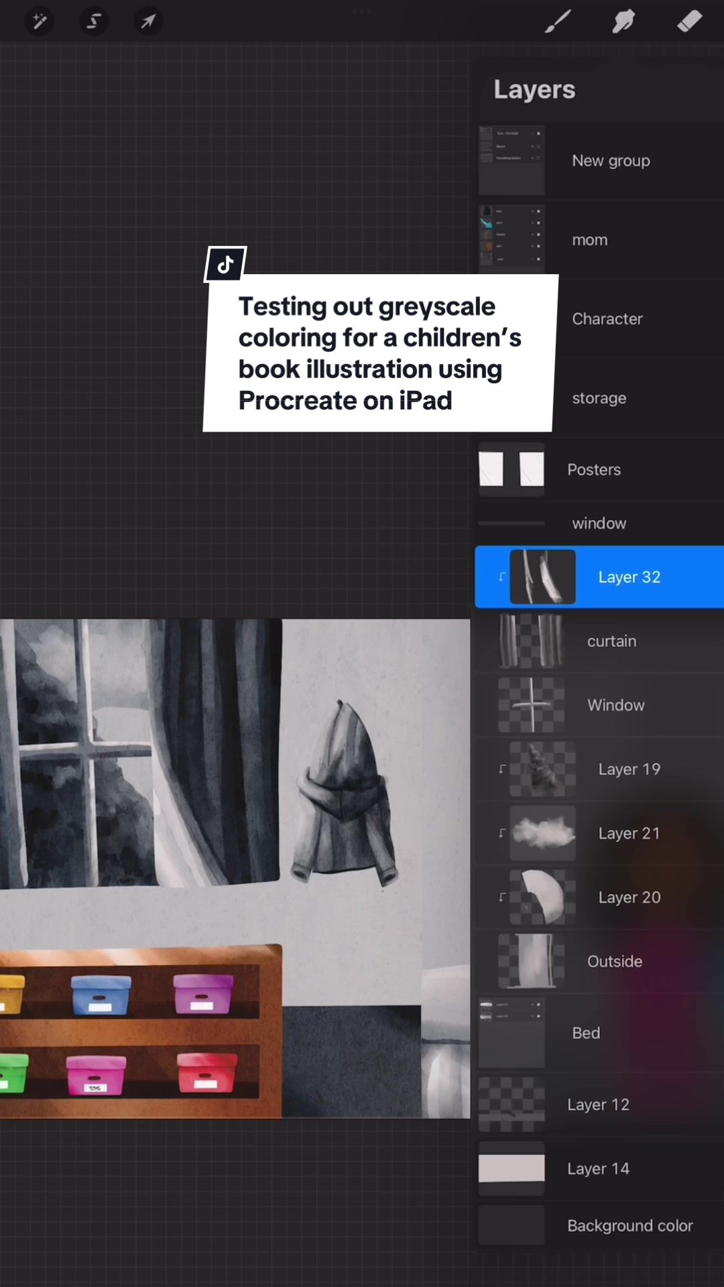Click the Outside layer thumbnail
The width and height of the screenshot is (724, 1287).
click(532, 961)
